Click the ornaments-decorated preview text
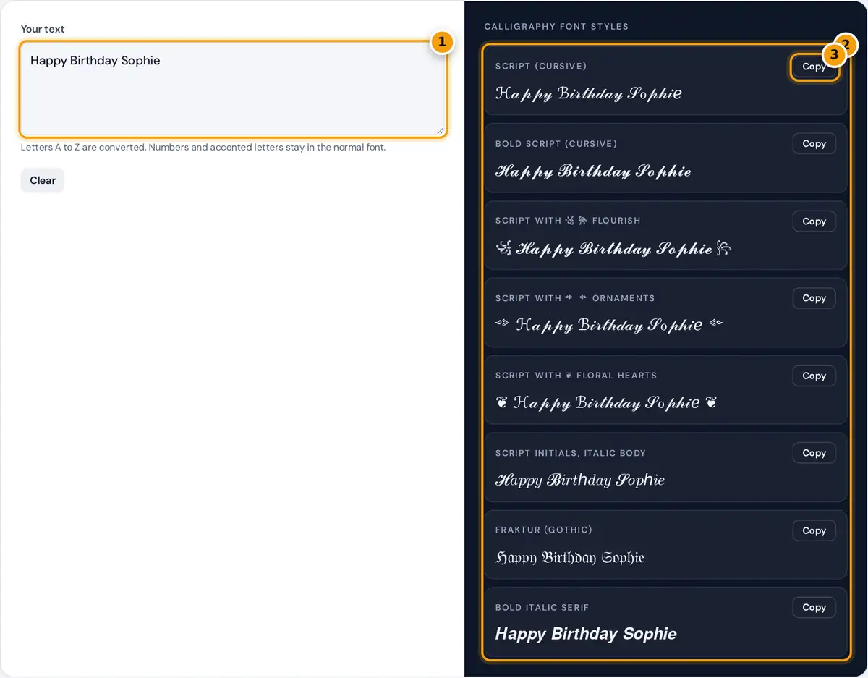 (x=609, y=326)
